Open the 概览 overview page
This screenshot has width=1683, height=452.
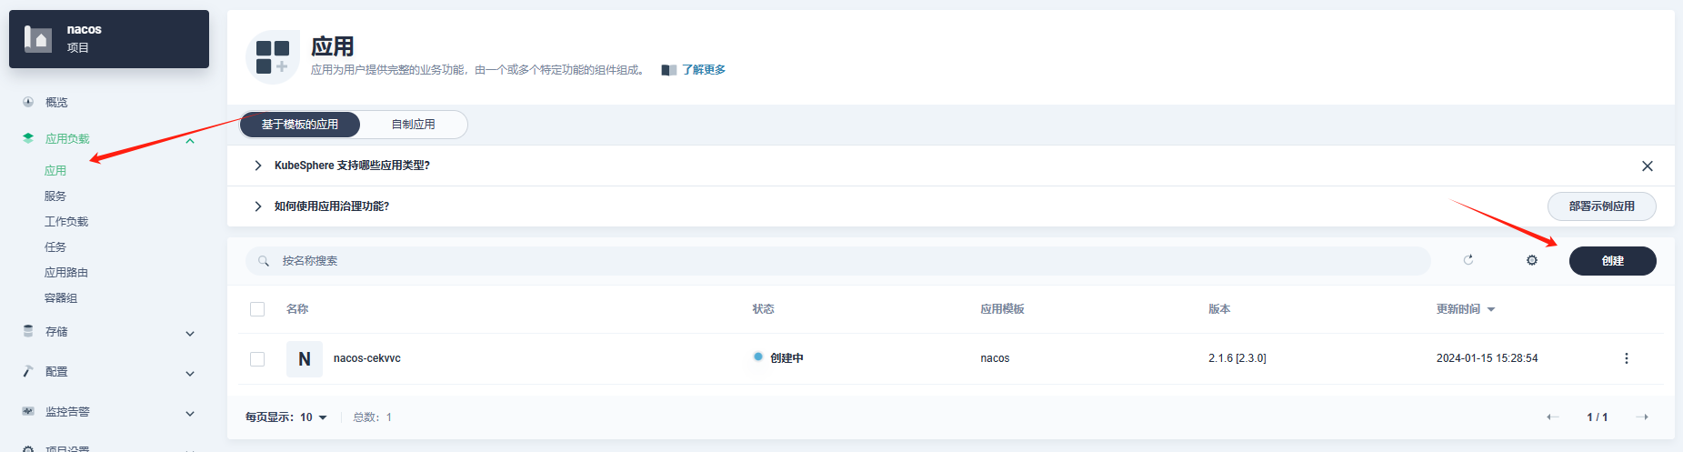point(56,103)
